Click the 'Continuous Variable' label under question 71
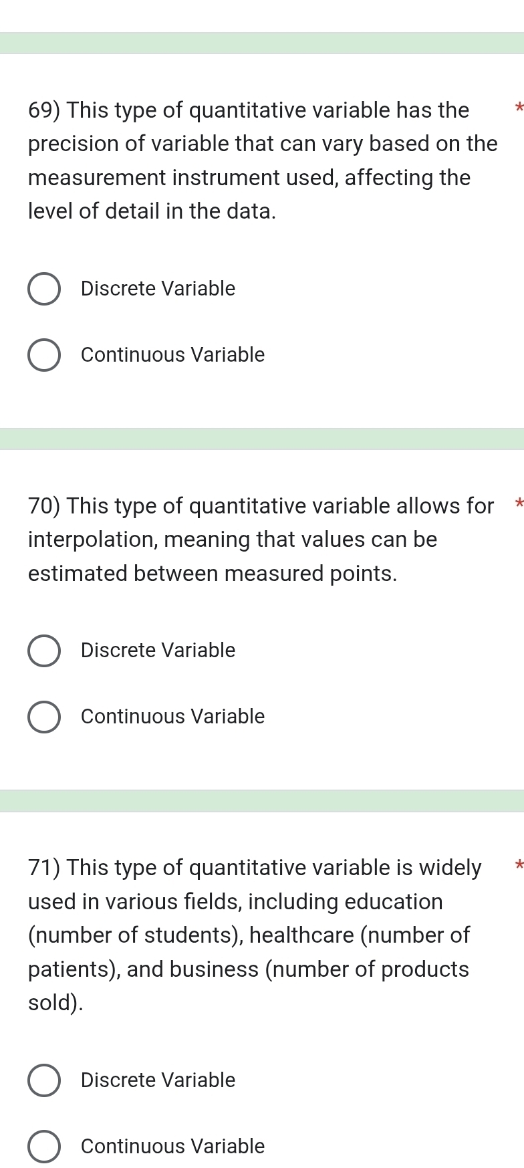This screenshot has height=1168, width=524. click(172, 1147)
